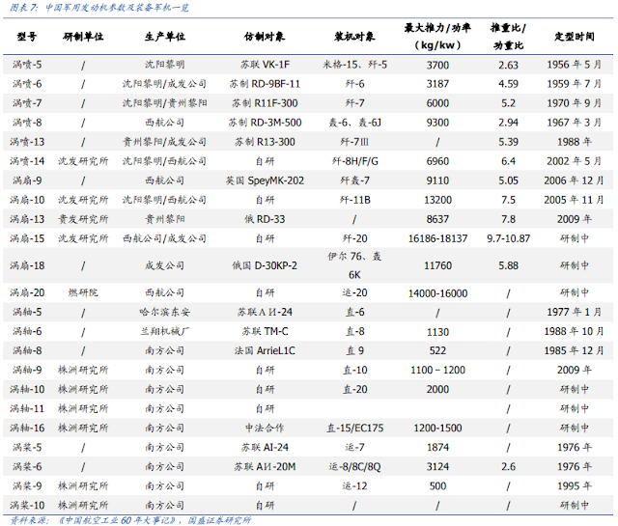Click the 1100－1200 power cell
The height and width of the screenshot is (526, 618).
point(437,370)
